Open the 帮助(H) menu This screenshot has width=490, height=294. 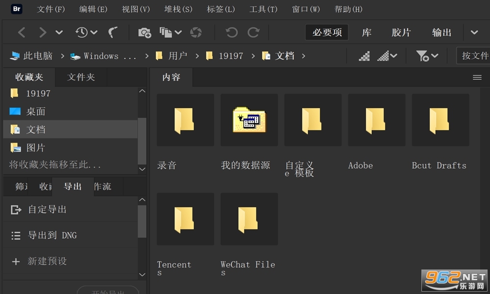(348, 9)
